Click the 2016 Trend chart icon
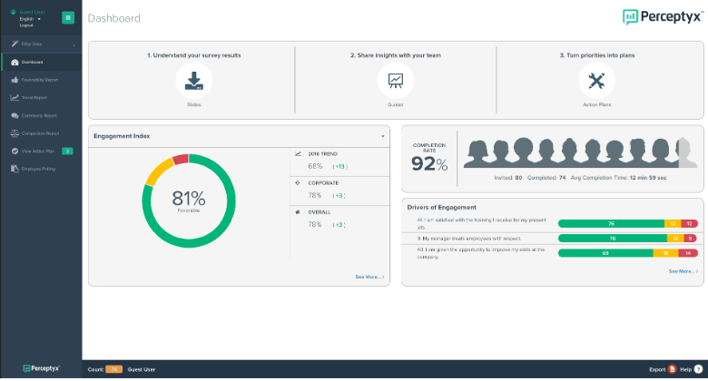The width and height of the screenshot is (708, 381). (298, 154)
